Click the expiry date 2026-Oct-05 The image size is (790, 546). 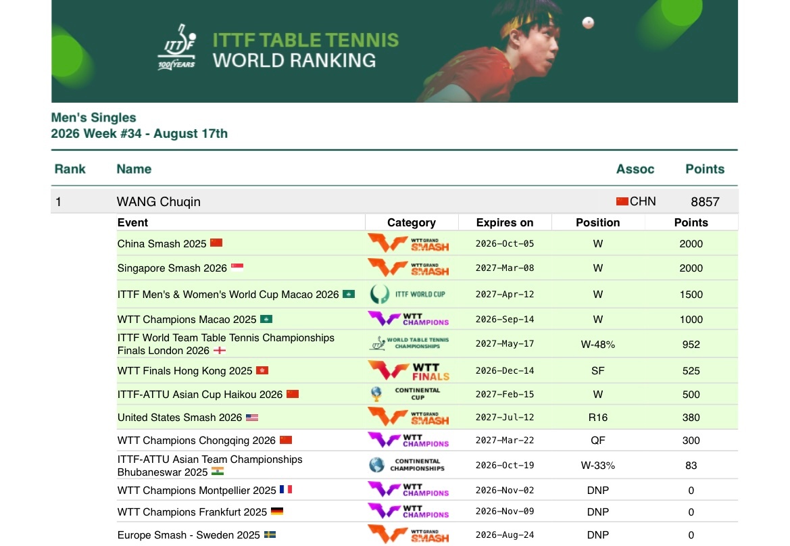pos(504,243)
